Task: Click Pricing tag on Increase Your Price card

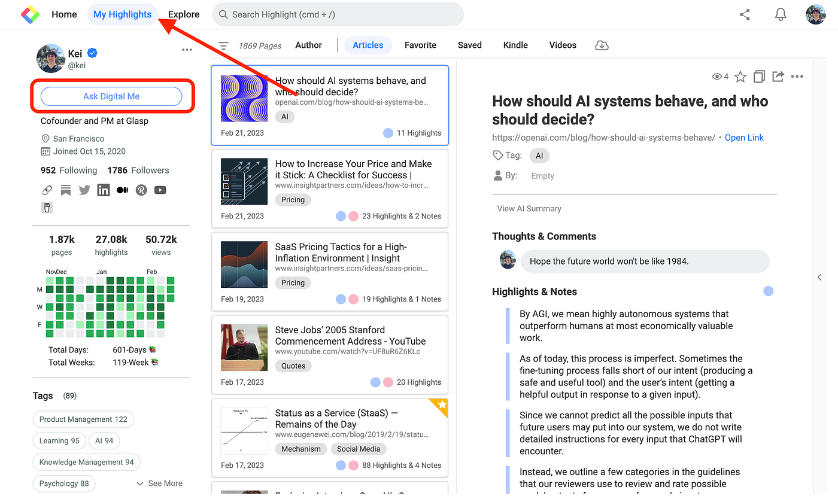Action: click(293, 200)
